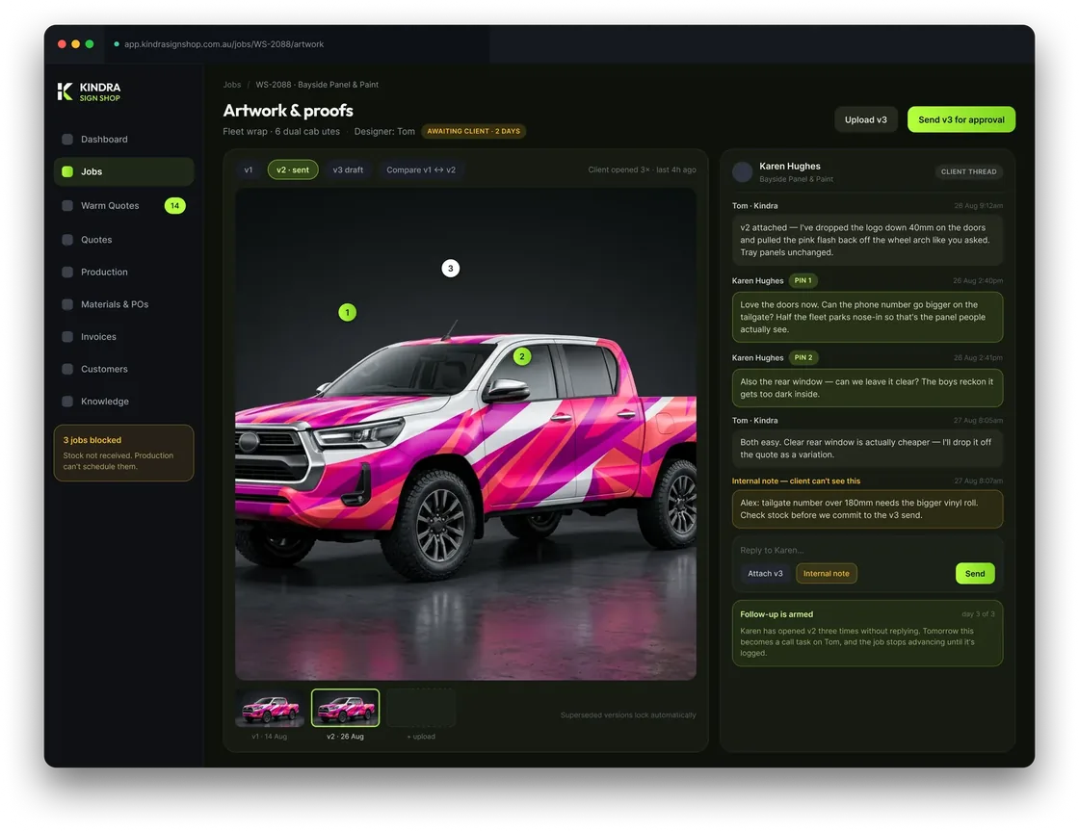The height and width of the screenshot is (831, 1079).
Task: Click the icon beside Knowledge
Action: click(67, 401)
